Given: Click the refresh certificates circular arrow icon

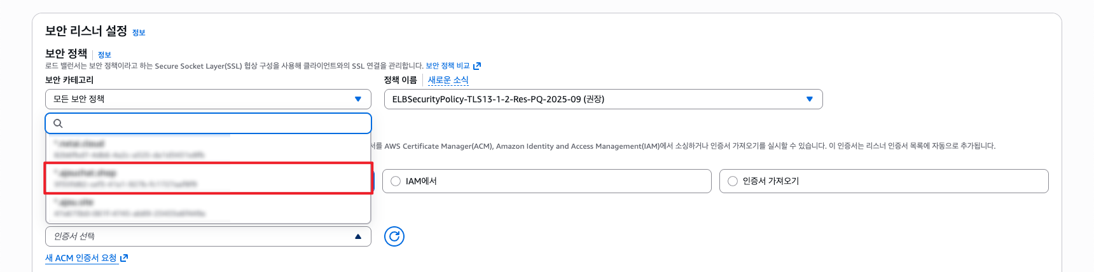Looking at the screenshot, I should (x=394, y=236).
